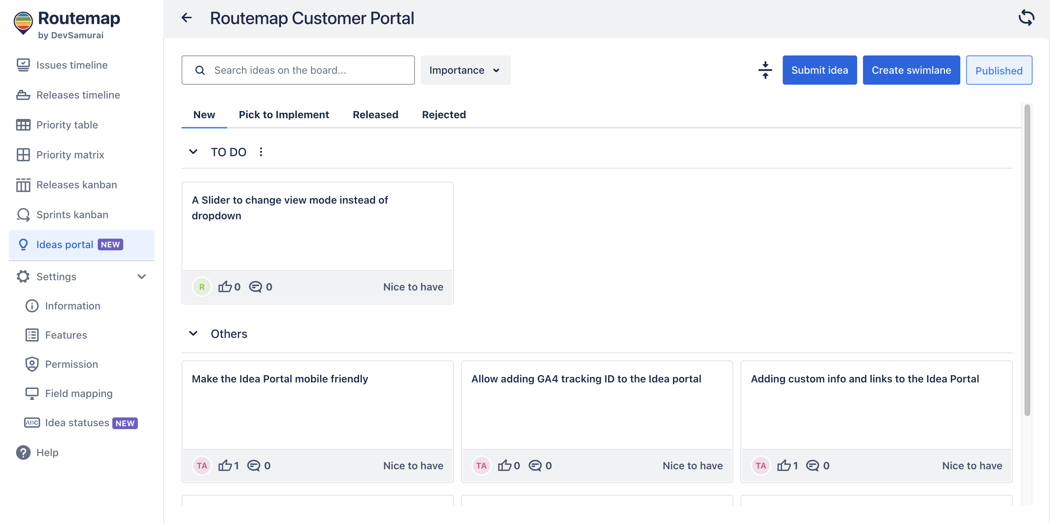This screenshot has height=524, width=1050.
Task: Collapse the TO DO swimlane
Action: point(193,151)
